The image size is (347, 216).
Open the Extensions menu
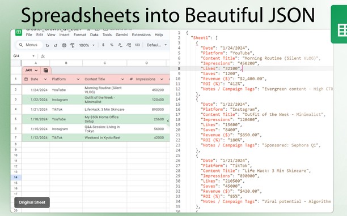[x=141, y=34]
